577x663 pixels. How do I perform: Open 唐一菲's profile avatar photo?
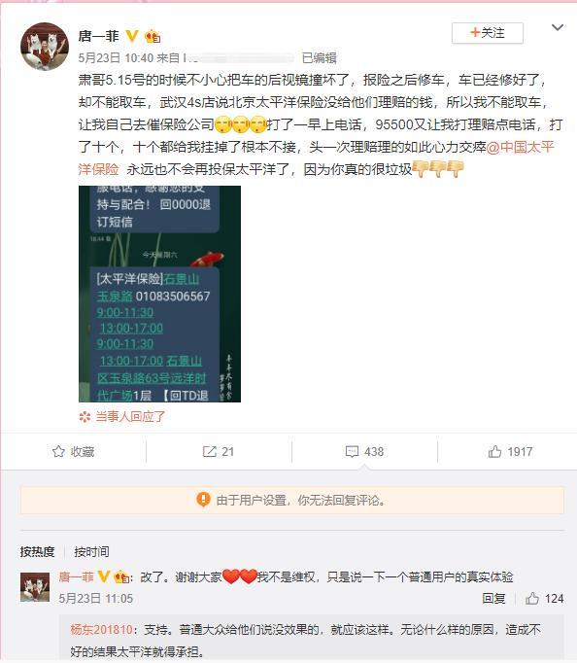coord(45,47)
